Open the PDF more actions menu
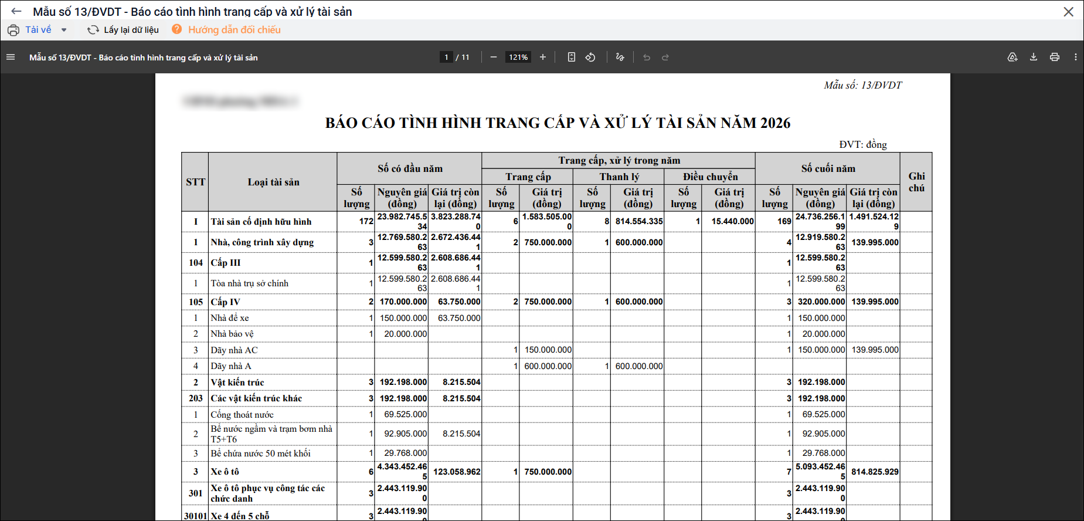Screen dimensions: 1084x521 pyautogui.click(x=1075, y=57)
